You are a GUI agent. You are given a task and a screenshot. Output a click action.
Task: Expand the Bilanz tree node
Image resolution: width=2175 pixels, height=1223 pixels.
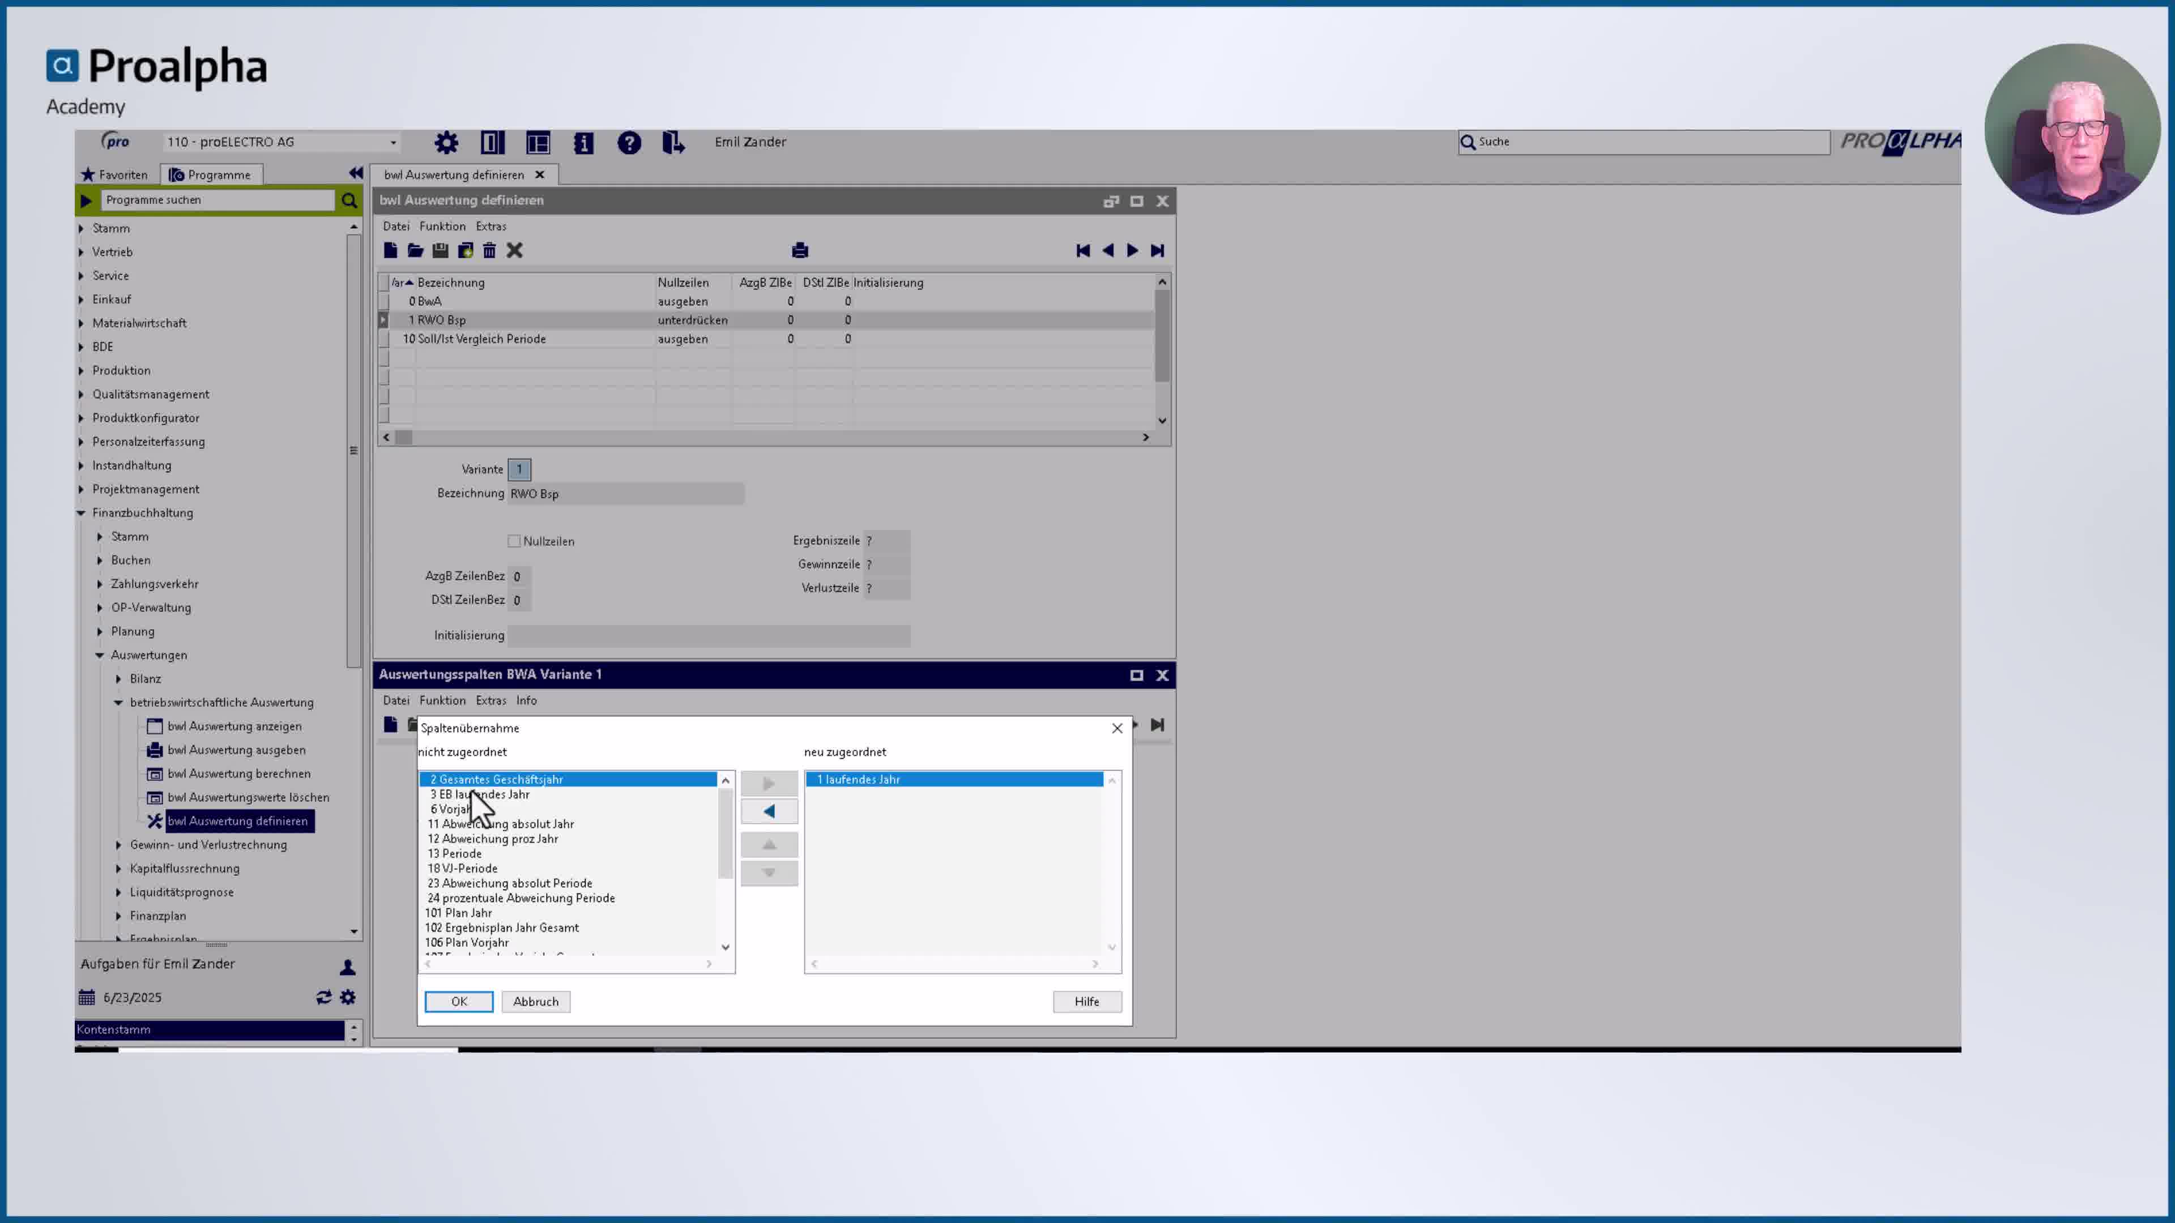(x=118, y=679)
